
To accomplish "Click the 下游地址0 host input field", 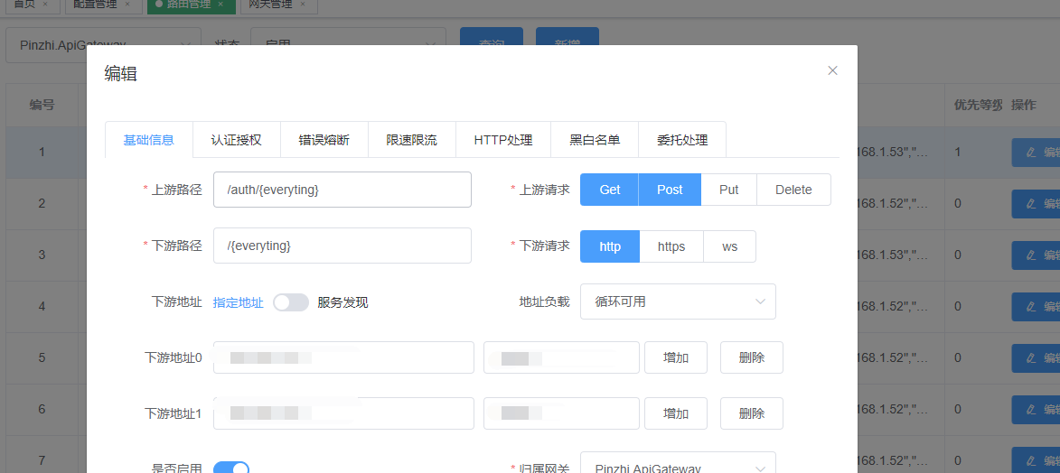I will pos(343,357).
